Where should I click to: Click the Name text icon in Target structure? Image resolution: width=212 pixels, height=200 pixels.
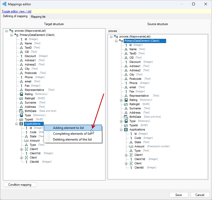click(x=21, y=44)
